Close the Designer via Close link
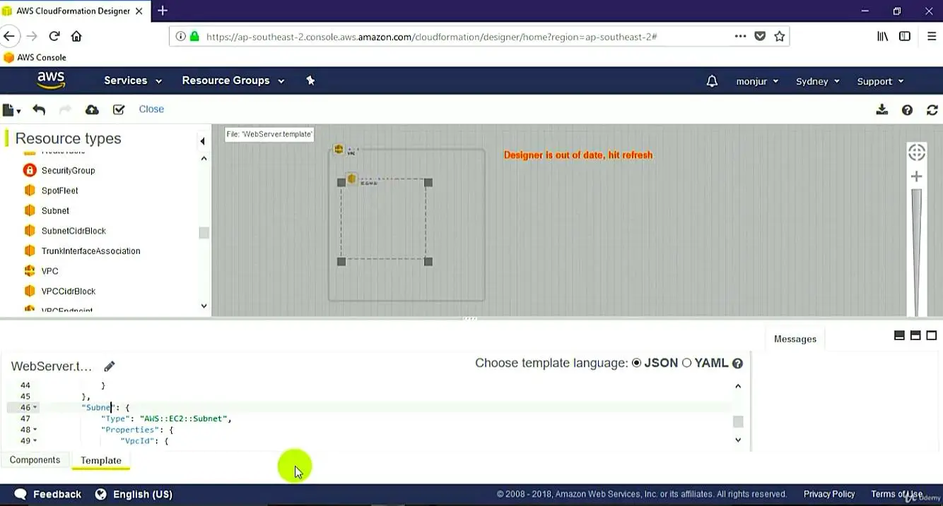This screenshot has height=506, width=943. point(151,109)
